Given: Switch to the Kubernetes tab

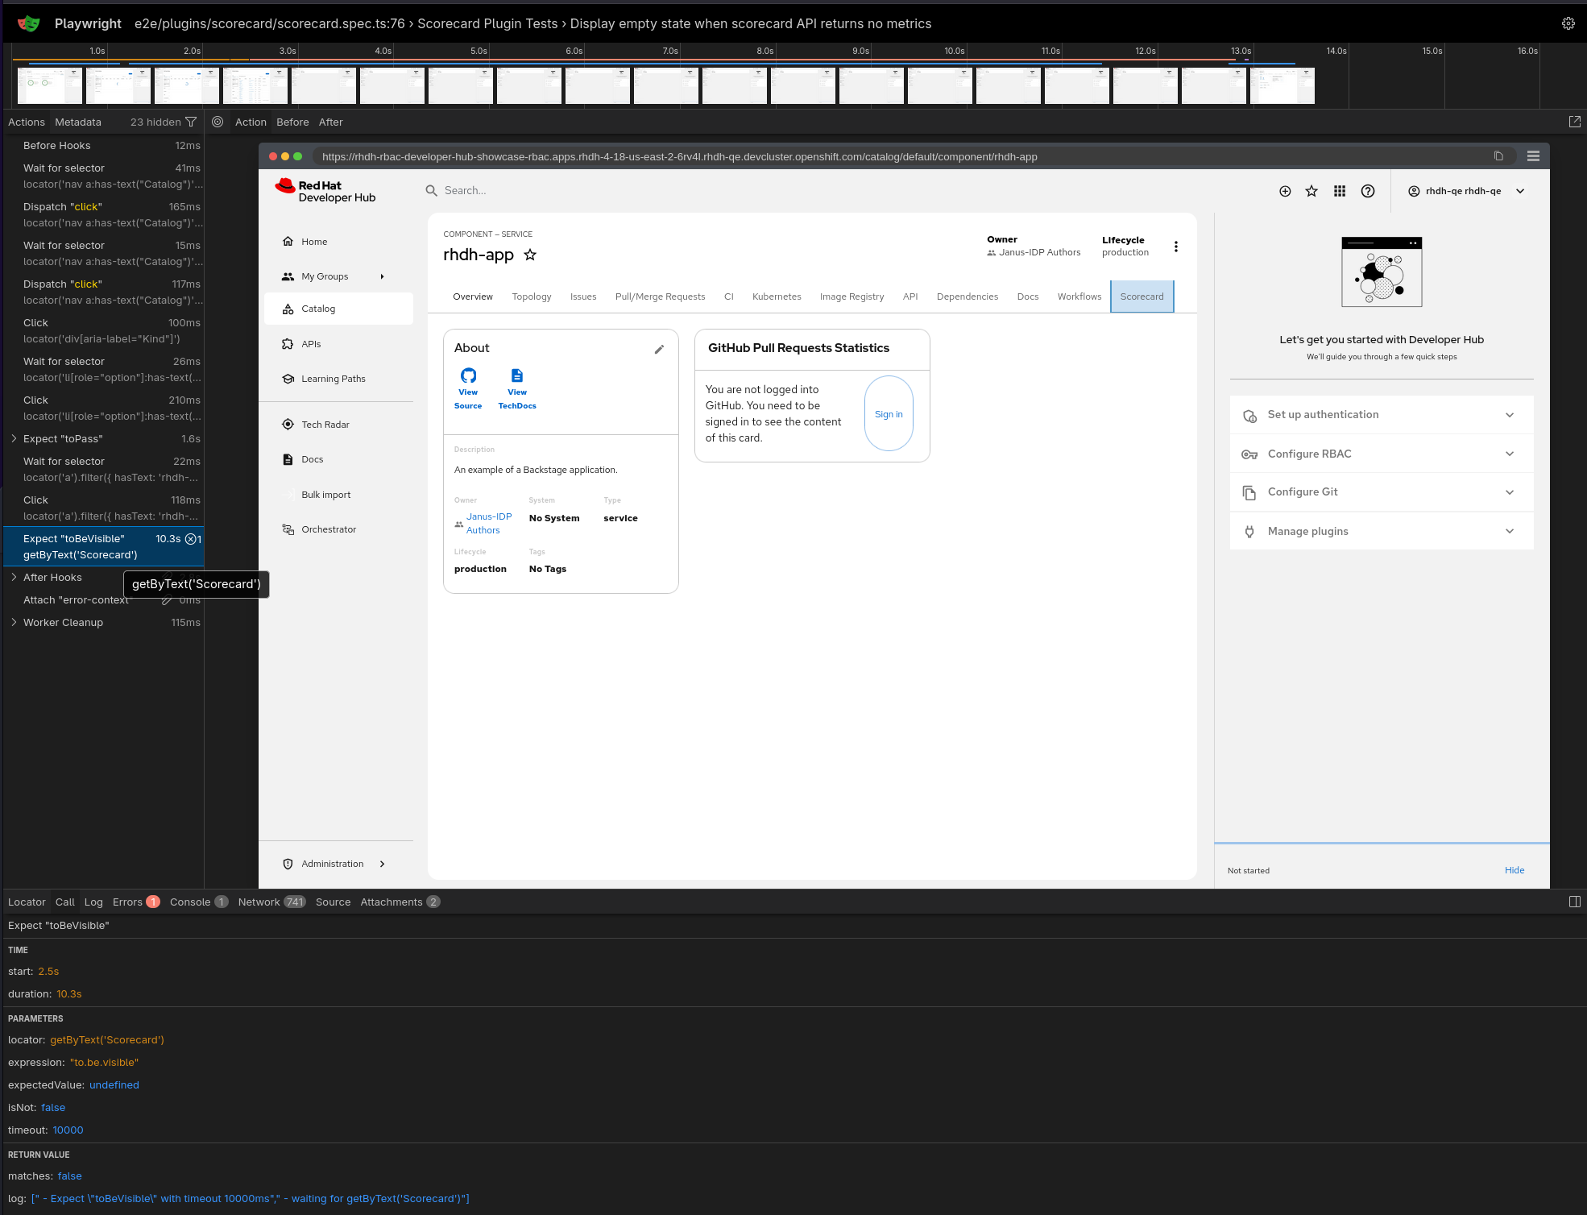Looking at the screenshot, I should coord(776,296).
